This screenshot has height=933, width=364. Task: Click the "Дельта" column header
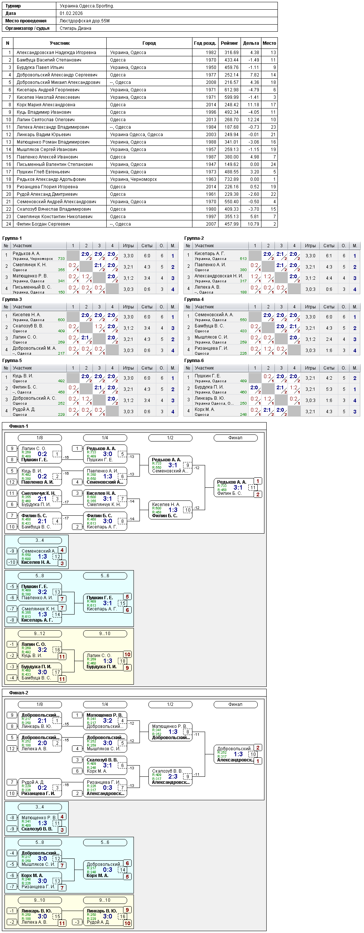[x=251, y=43]
